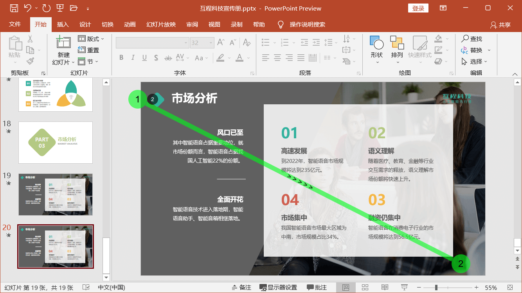Viewport: 522px width, 293px height.
Task: Switch to 插入 ribbon tab
Action: 63,24
